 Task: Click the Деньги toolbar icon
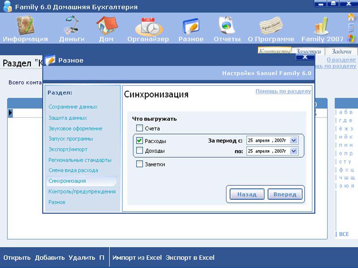72,26
